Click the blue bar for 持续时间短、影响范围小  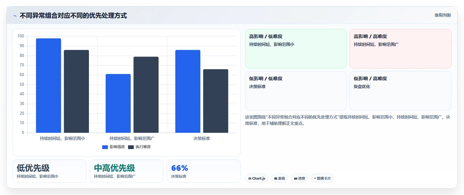click(49, 86)
